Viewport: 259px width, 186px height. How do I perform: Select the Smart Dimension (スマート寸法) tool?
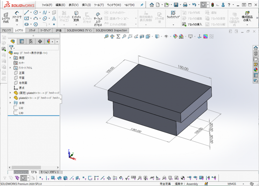(16, 17)
